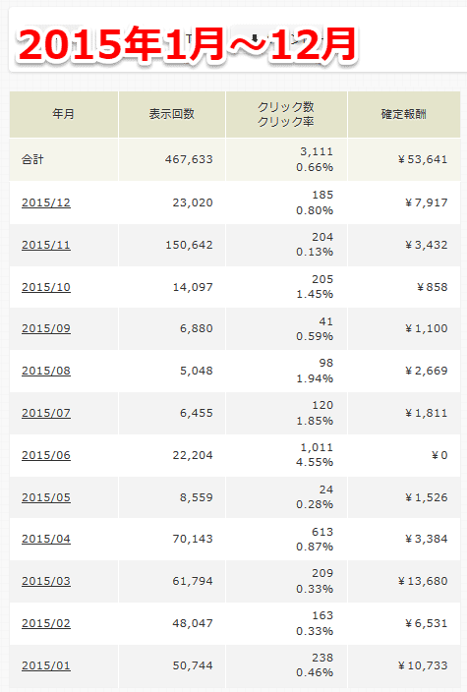Open the 2015/01 monthly report link

point(46,665)
